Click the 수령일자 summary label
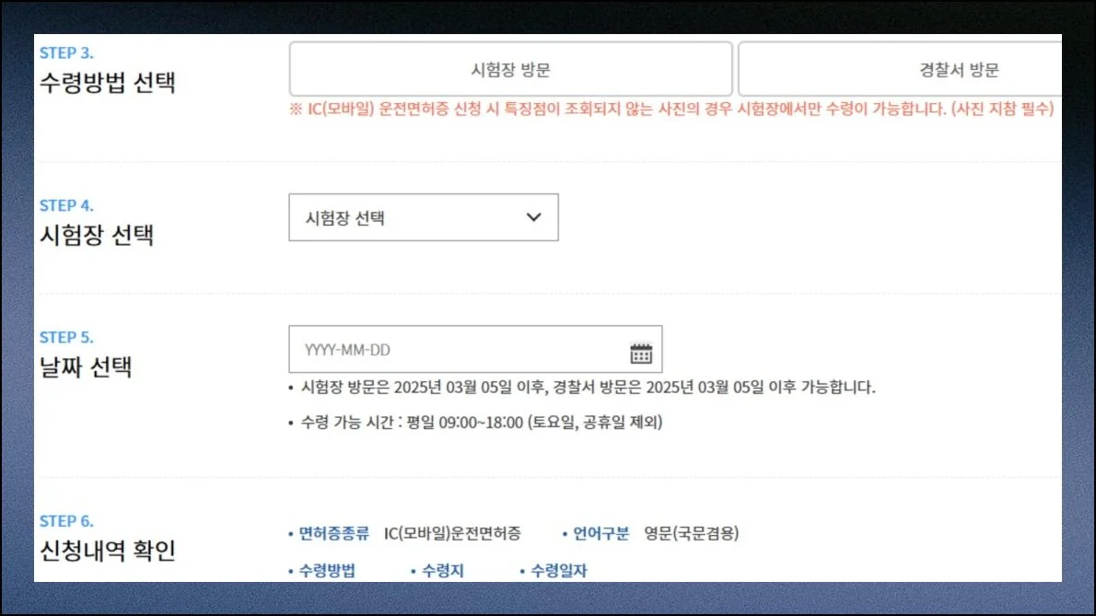 [x=558, y=571]
